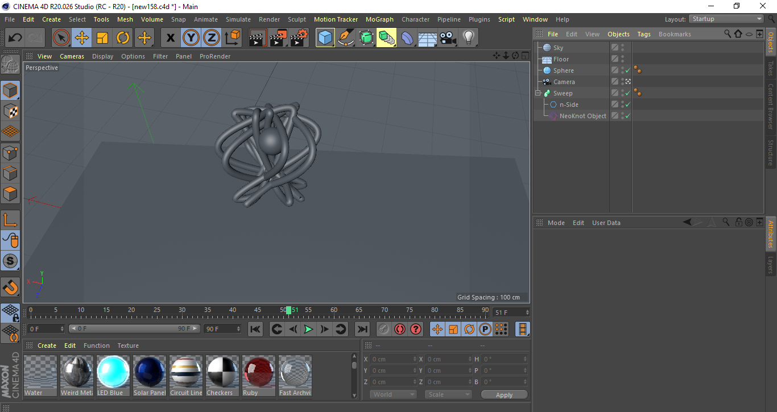The width and height of the screenshot is (777, 412).
Task: Collapse the Sweep object hierarchy
Action: tap(538, 93)
